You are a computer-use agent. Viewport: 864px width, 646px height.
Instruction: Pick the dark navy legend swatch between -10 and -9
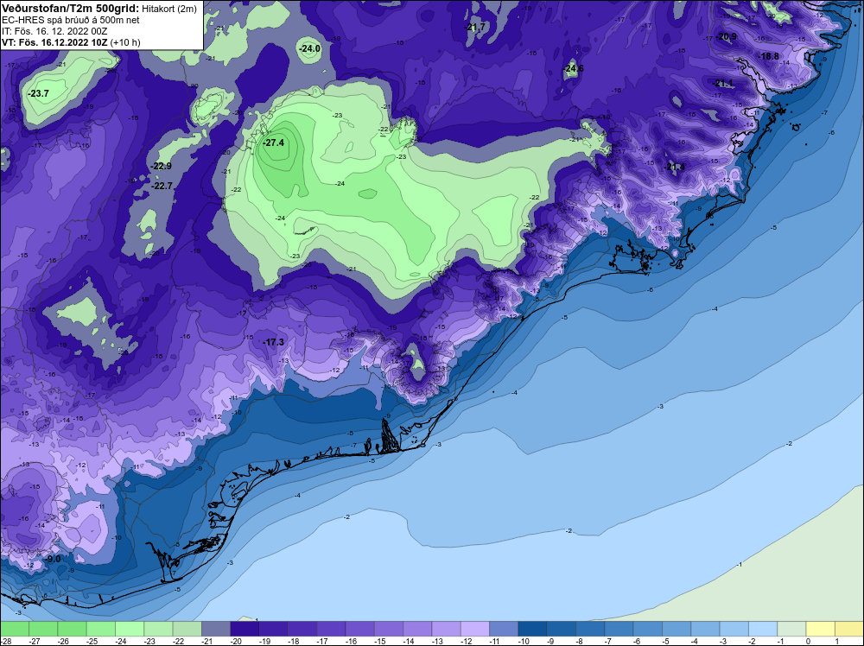click(x=532, y=629)
